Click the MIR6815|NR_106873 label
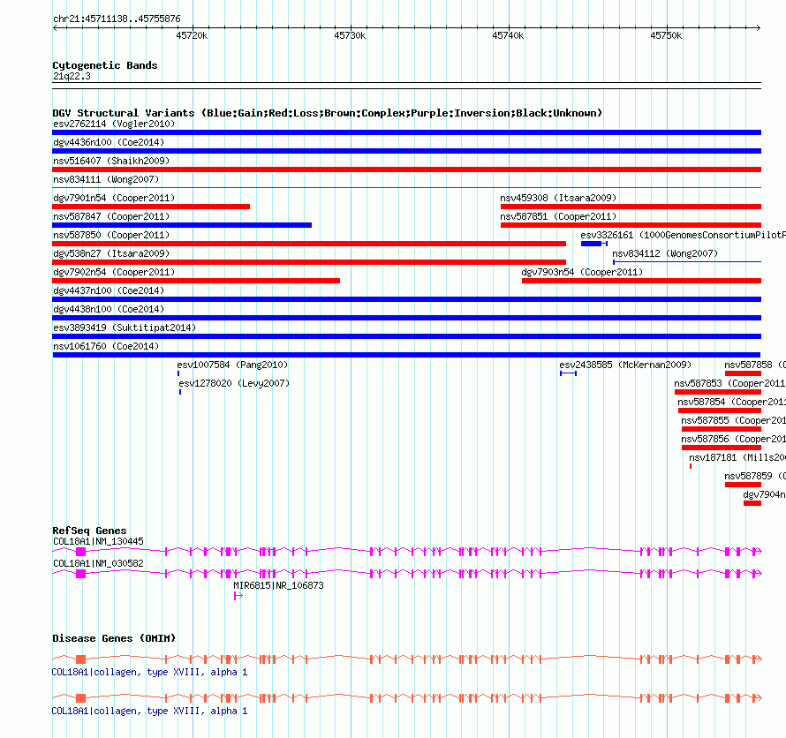The height and width of the screenshot is (738, 786). click(278, 585)
